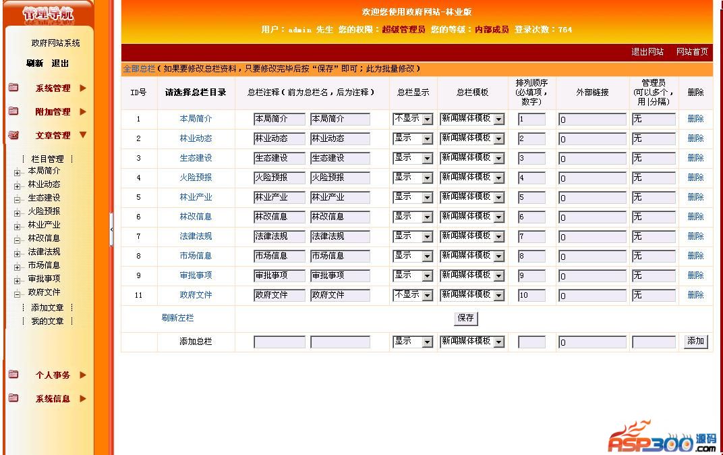Open 栏目管理 in the sidebar
This screenshot has height=455, width=723.
tap(47, 159)
